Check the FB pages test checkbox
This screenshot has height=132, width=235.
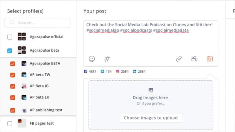pyautogui.click(x=10, y=124)
